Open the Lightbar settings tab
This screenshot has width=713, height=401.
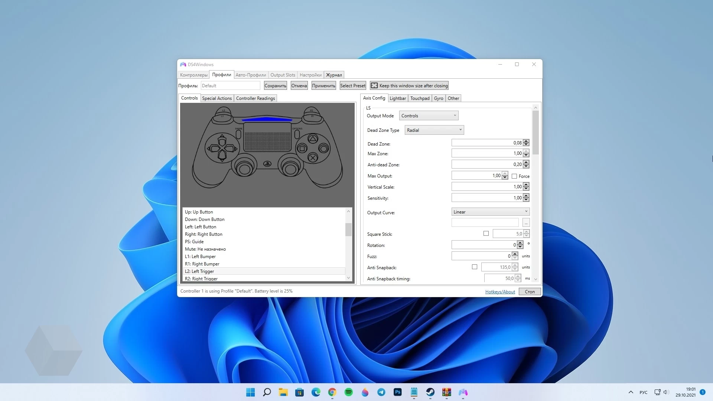coord(398,98)
